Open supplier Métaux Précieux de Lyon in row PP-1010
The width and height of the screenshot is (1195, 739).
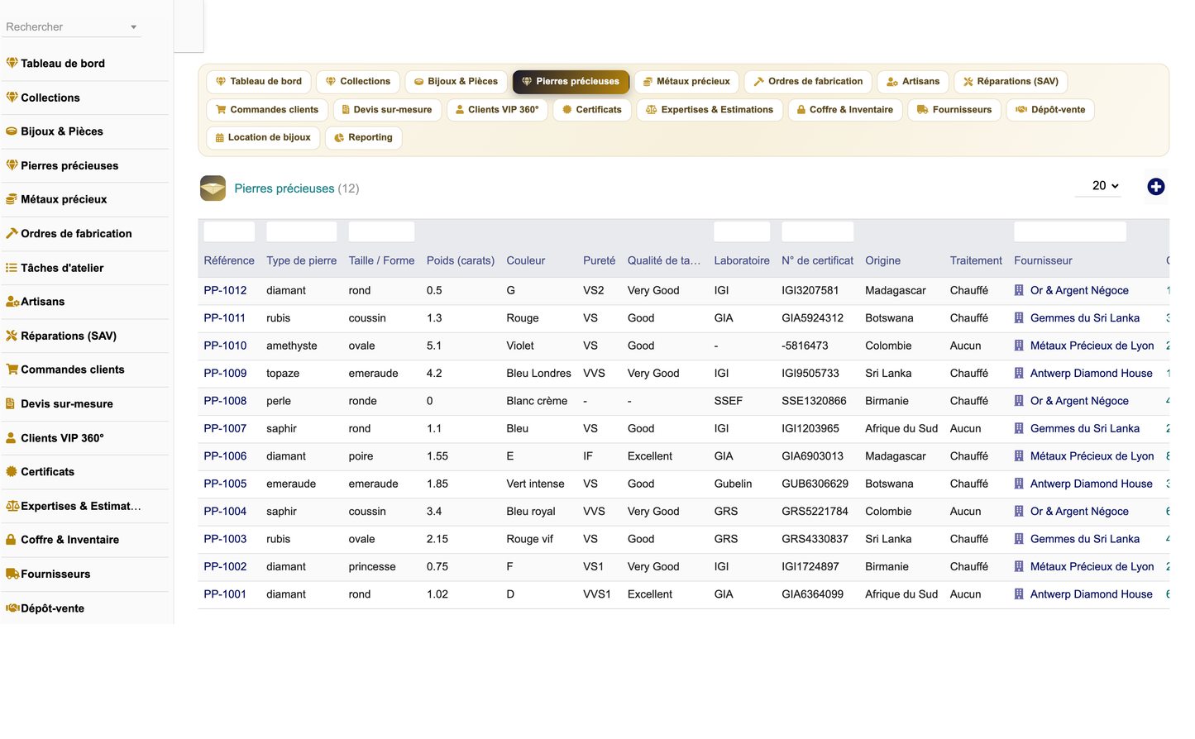pos(1092,346)
